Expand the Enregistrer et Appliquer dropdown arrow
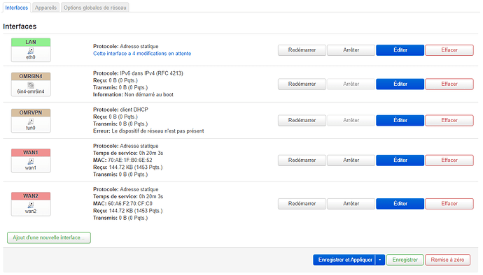Image resolution: width=483 pixels, height=275 pixels. tap(380, 260)
